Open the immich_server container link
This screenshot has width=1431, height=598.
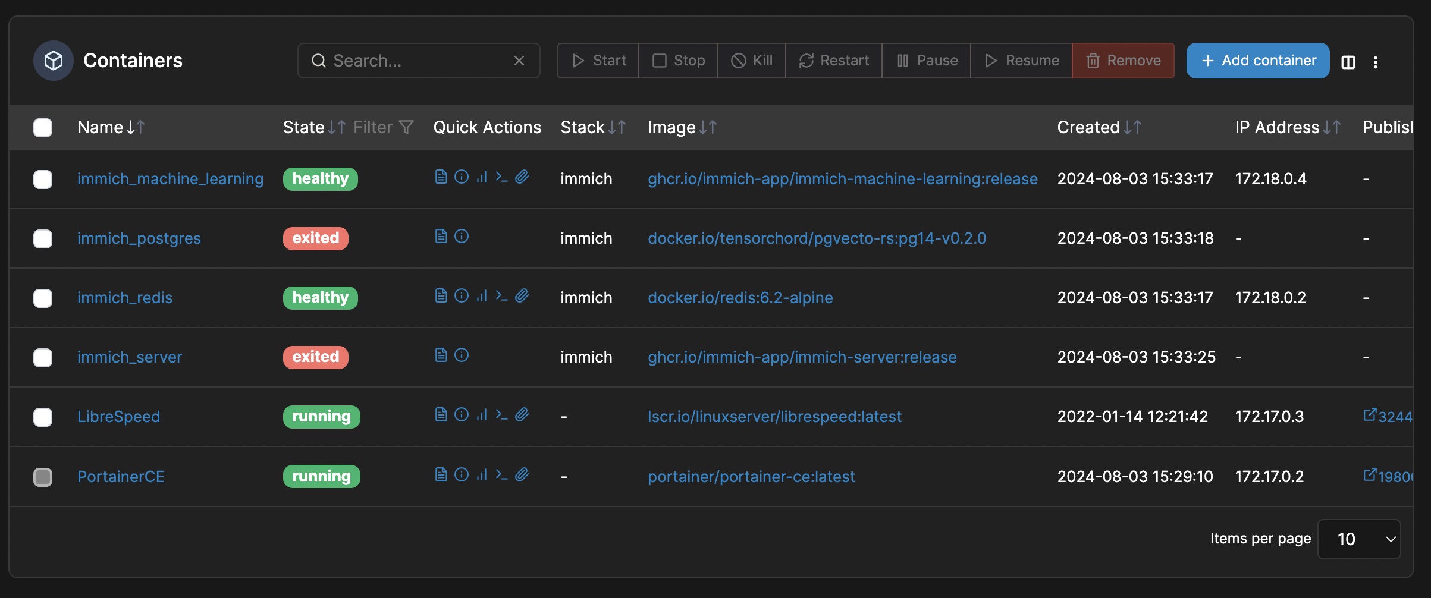(130, 357)
